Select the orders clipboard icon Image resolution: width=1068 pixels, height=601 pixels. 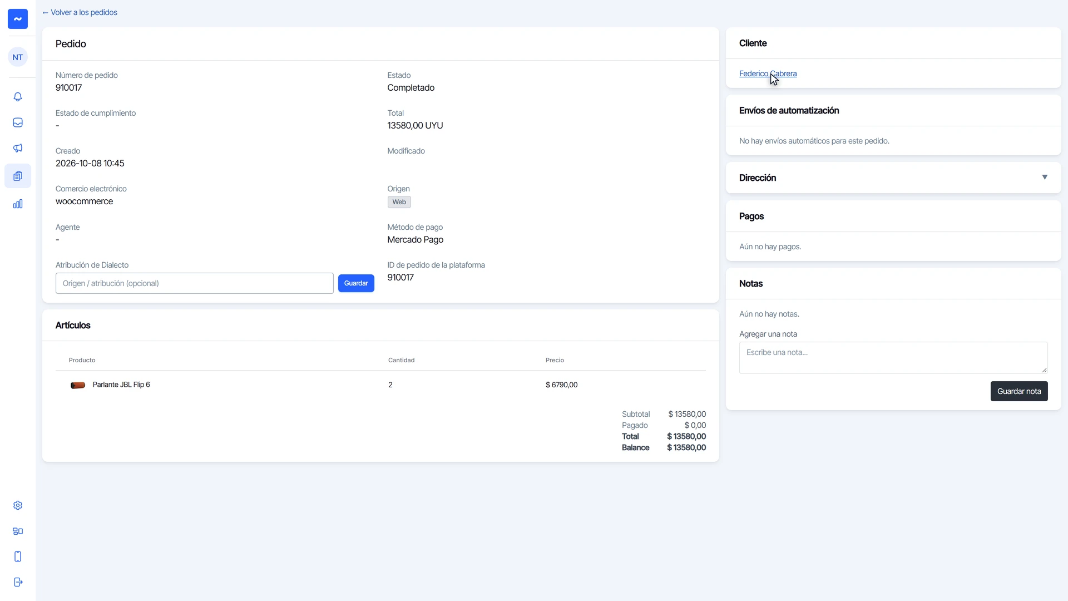click(x=18, y=176)
